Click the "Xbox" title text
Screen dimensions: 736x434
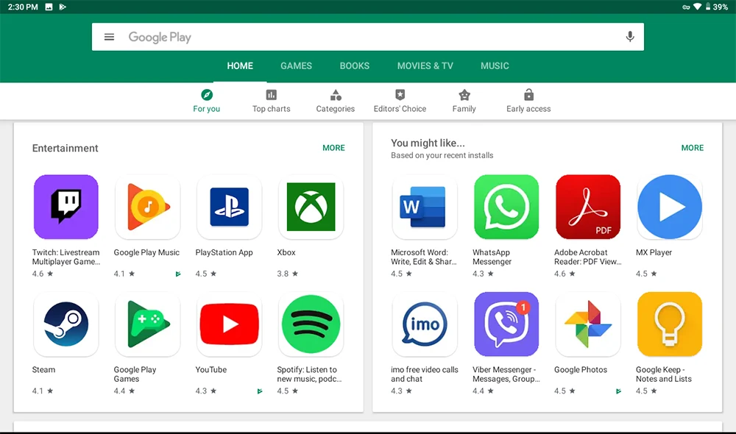coord(286,252)
